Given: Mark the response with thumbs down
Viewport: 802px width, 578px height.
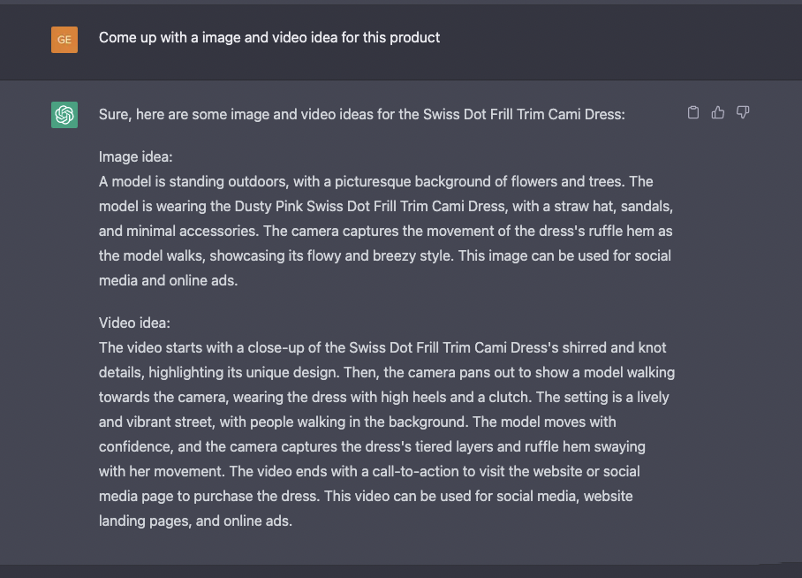Looking at the screenshot, I should coord(743,112).
